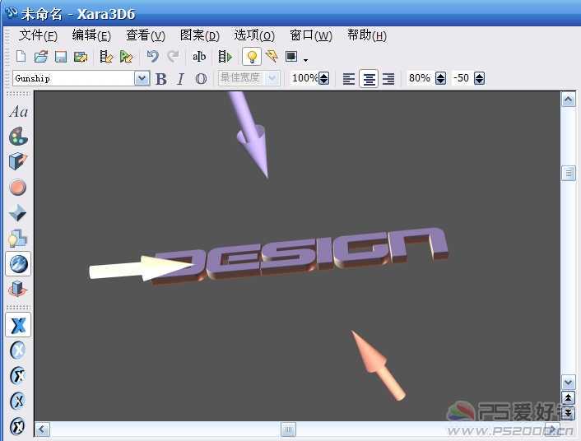Click the export image icon
Viewport: 581px width, 441px height.
[81, 57]
